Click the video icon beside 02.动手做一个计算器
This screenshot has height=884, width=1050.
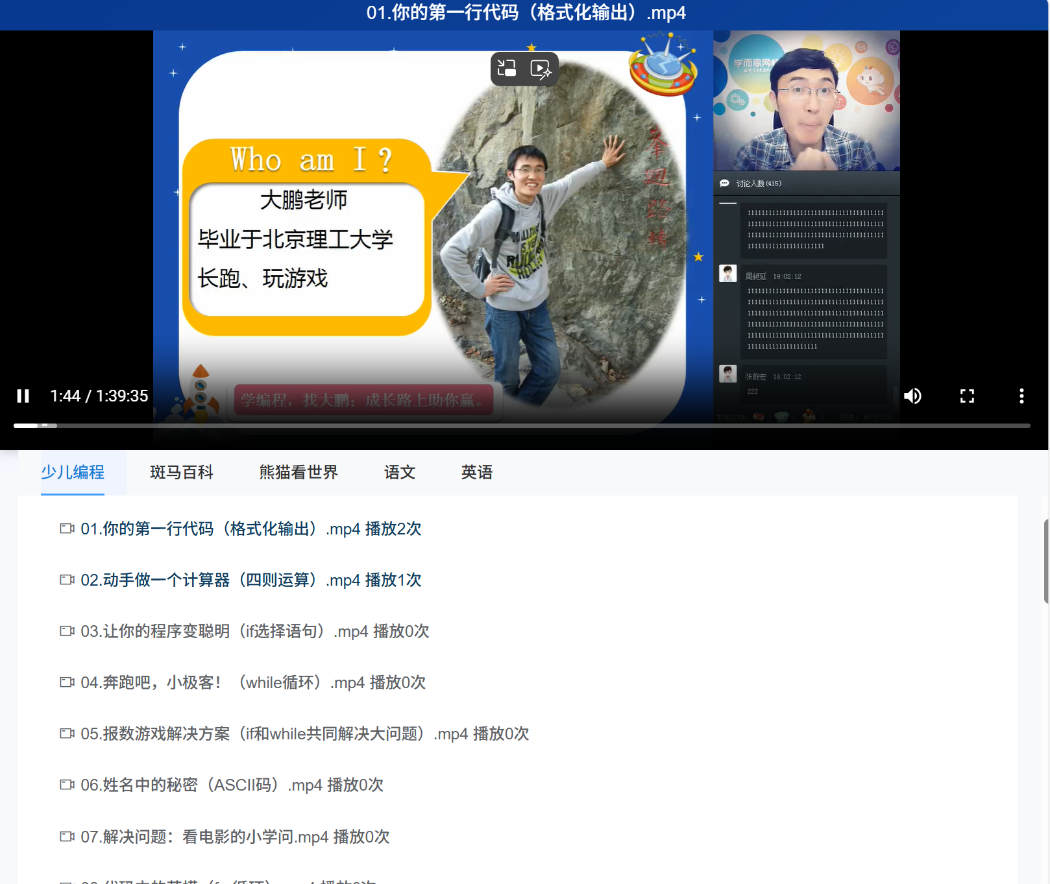(67, 580)
